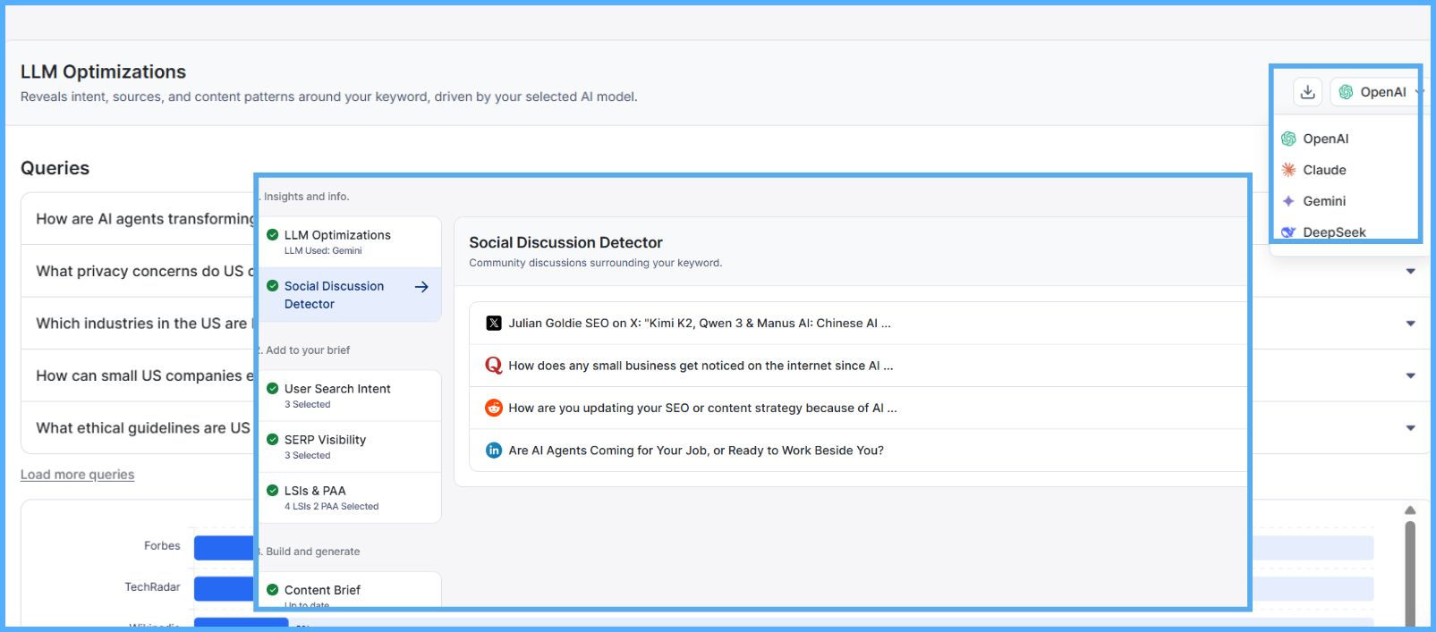Expand the 'How can small US companies' query
This screenshot has height=632, width=1436.
point(1411,375)
